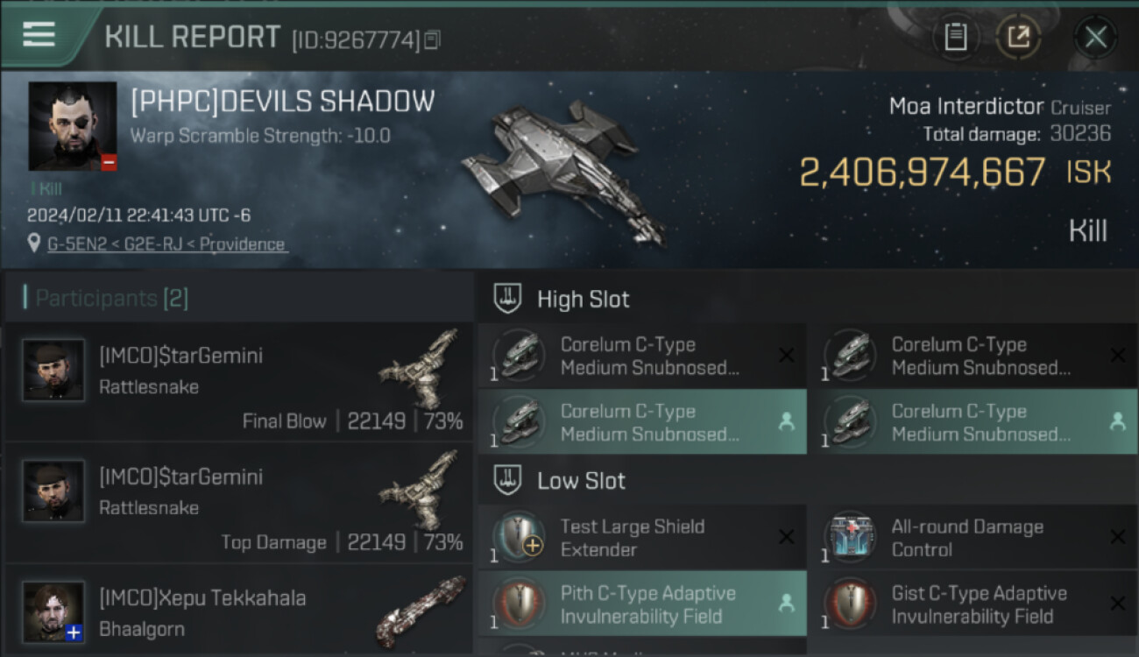Screen dimensions: 1139x657
Task: Click the Moa Interdictor ship image
Action: point(563,173)
